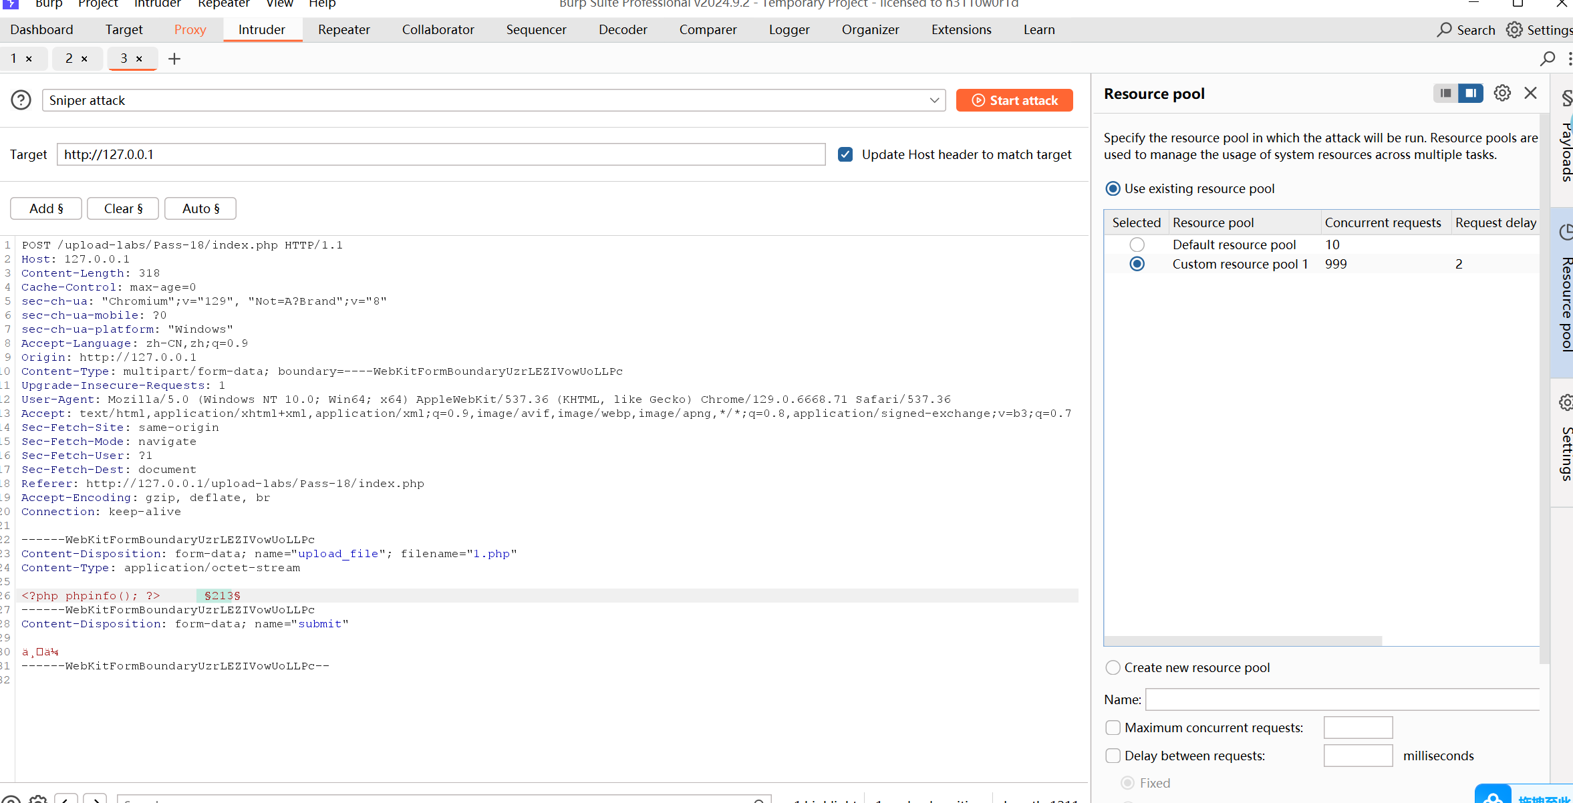1573x803 pixels.
Task: Choose Create new resource pool option
Action: pos(1113,667)
